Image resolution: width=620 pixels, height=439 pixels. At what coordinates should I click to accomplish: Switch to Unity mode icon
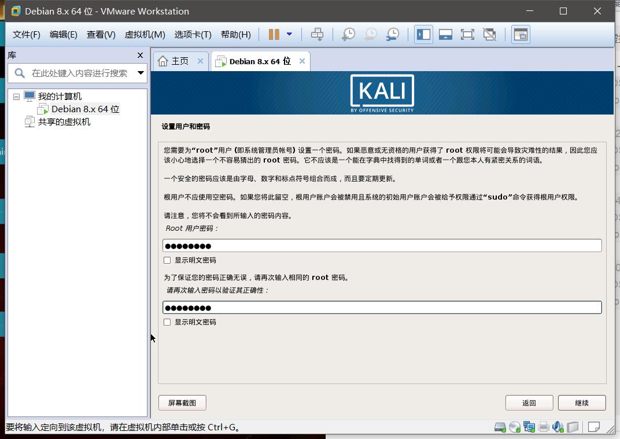(x=489, y=34)
